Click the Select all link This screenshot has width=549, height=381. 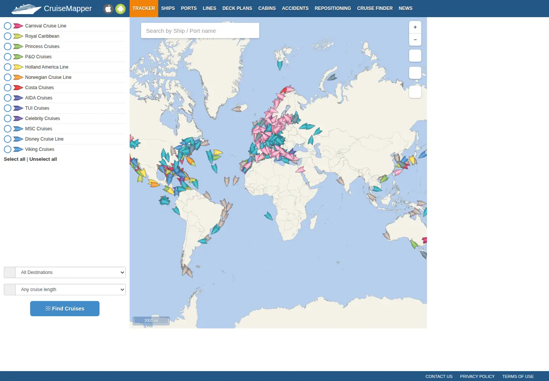(14, 159)
